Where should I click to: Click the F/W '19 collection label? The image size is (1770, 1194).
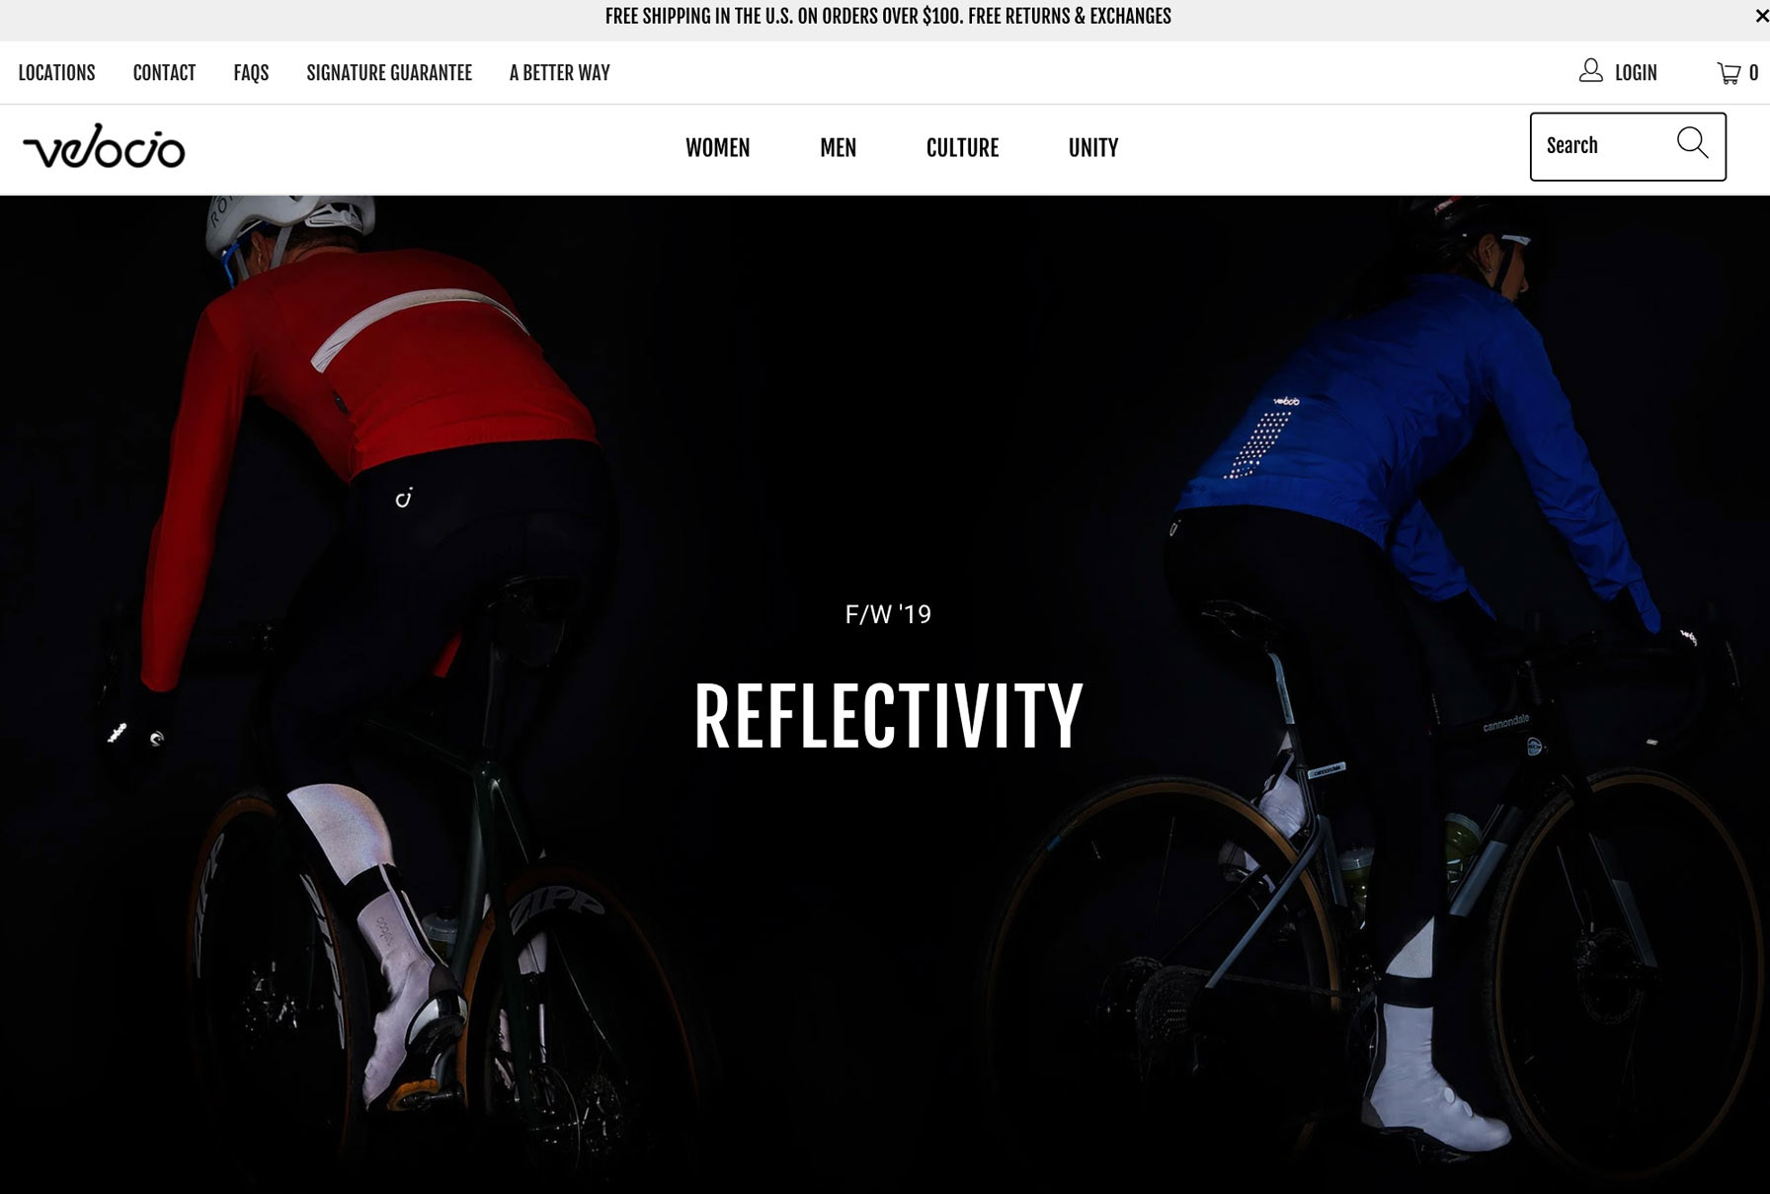[x=888, y=614]
